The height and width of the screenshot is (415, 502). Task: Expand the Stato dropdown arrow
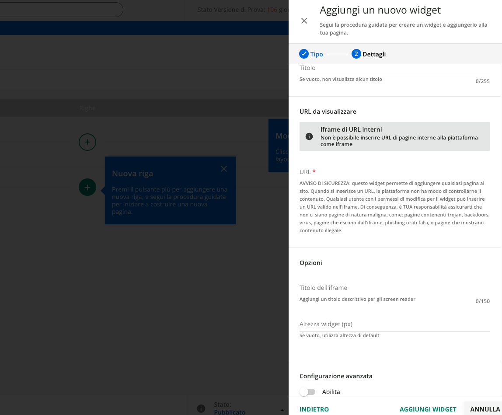[x=281, y=410]
